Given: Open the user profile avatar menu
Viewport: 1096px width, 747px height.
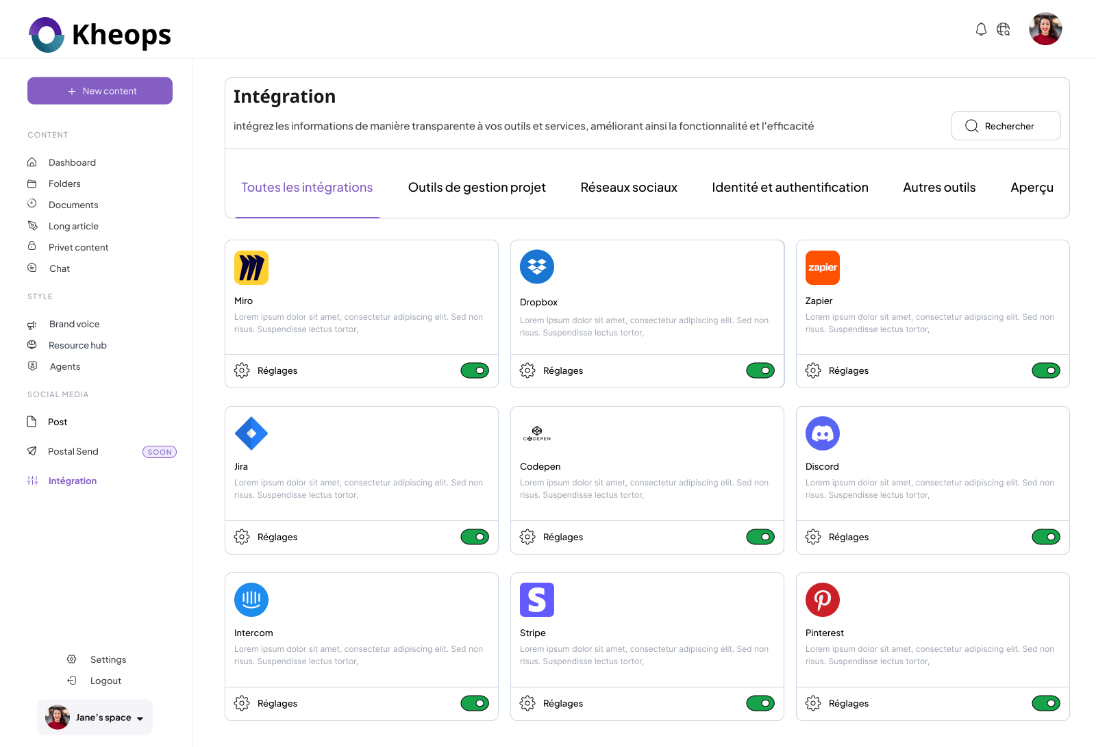Looking at the screenshot, I should 1045,29.
